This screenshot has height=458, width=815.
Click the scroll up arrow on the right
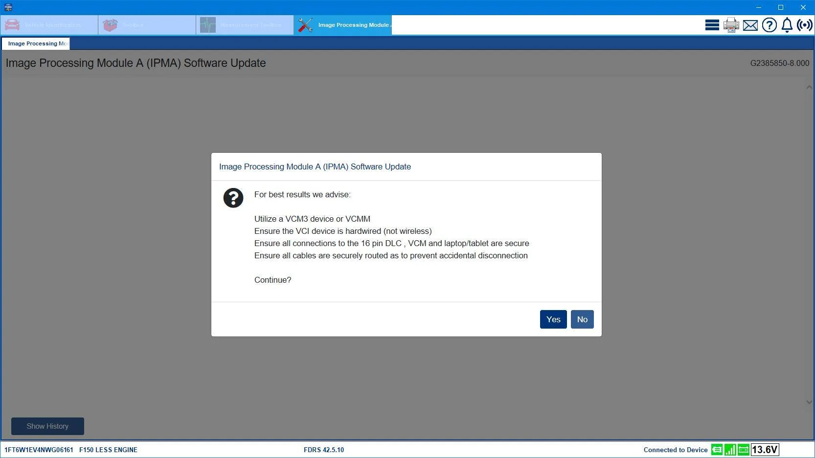[809, 87]
